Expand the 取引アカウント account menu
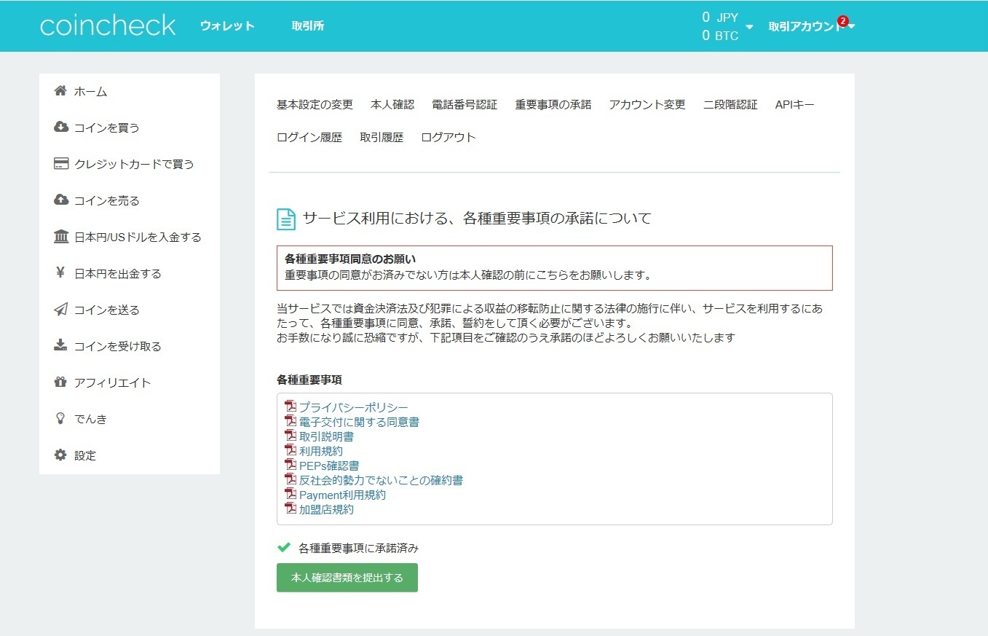This screenshot has height=636, width=988. click(x=812, y=26)
